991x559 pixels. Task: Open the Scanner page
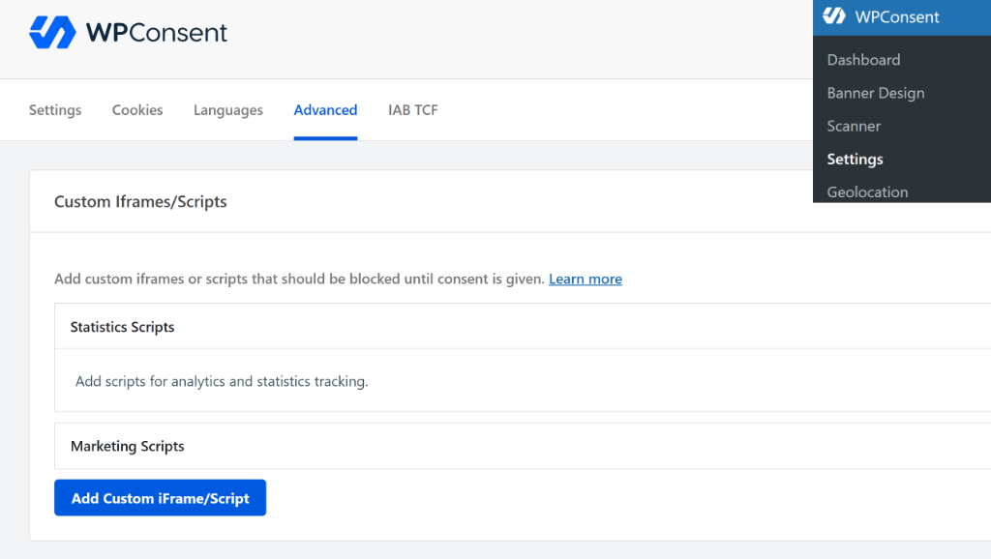pos(853,126)
